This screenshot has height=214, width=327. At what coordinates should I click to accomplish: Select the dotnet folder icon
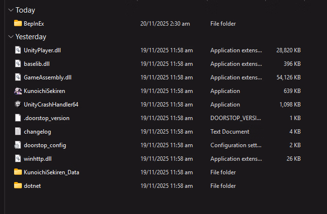(x=18, y=186)
